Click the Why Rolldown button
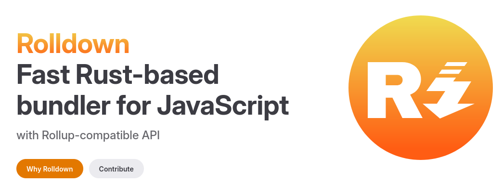503x185 pixels. 50,169
